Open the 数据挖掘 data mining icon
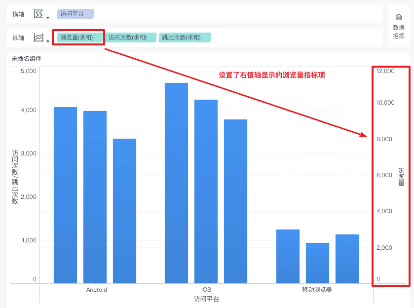414x308 pixels. click(x=399, y=17)
